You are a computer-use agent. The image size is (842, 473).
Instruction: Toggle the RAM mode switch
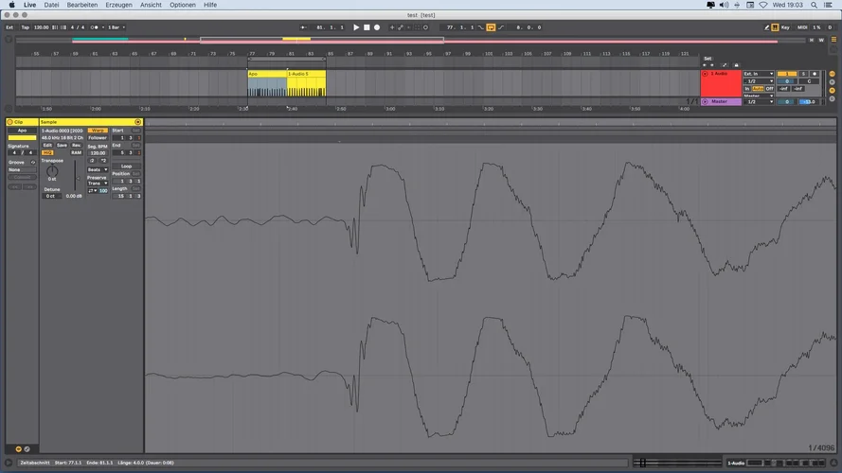tap(77, 153)
